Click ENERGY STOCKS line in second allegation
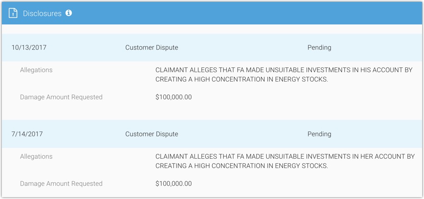 pyautogui.click(x=242, y=166)
